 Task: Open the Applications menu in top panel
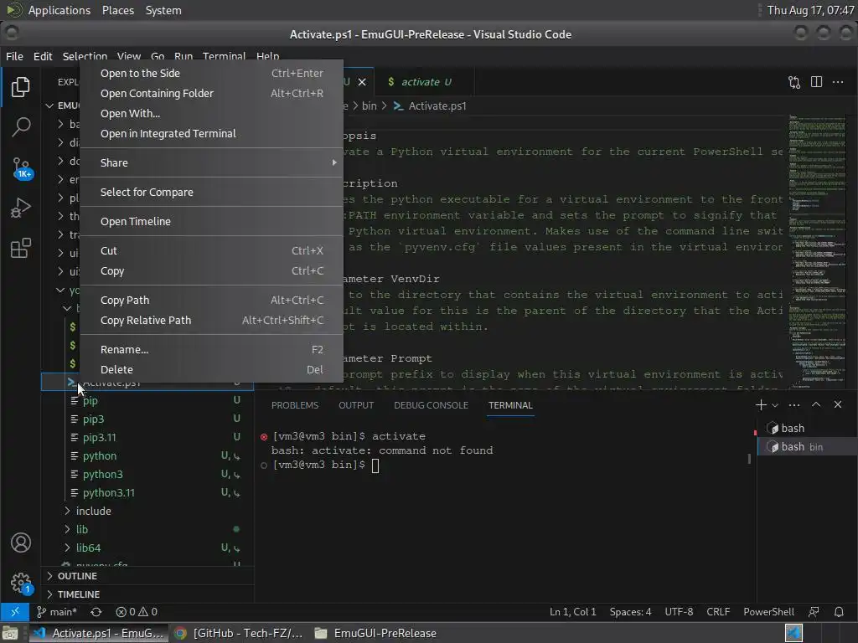[59, 10]
